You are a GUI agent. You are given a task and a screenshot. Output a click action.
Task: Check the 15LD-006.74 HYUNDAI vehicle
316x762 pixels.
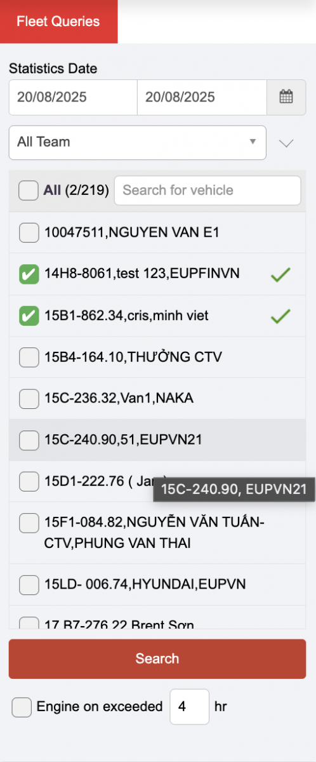pyautogui.click(x=29, y=584)
